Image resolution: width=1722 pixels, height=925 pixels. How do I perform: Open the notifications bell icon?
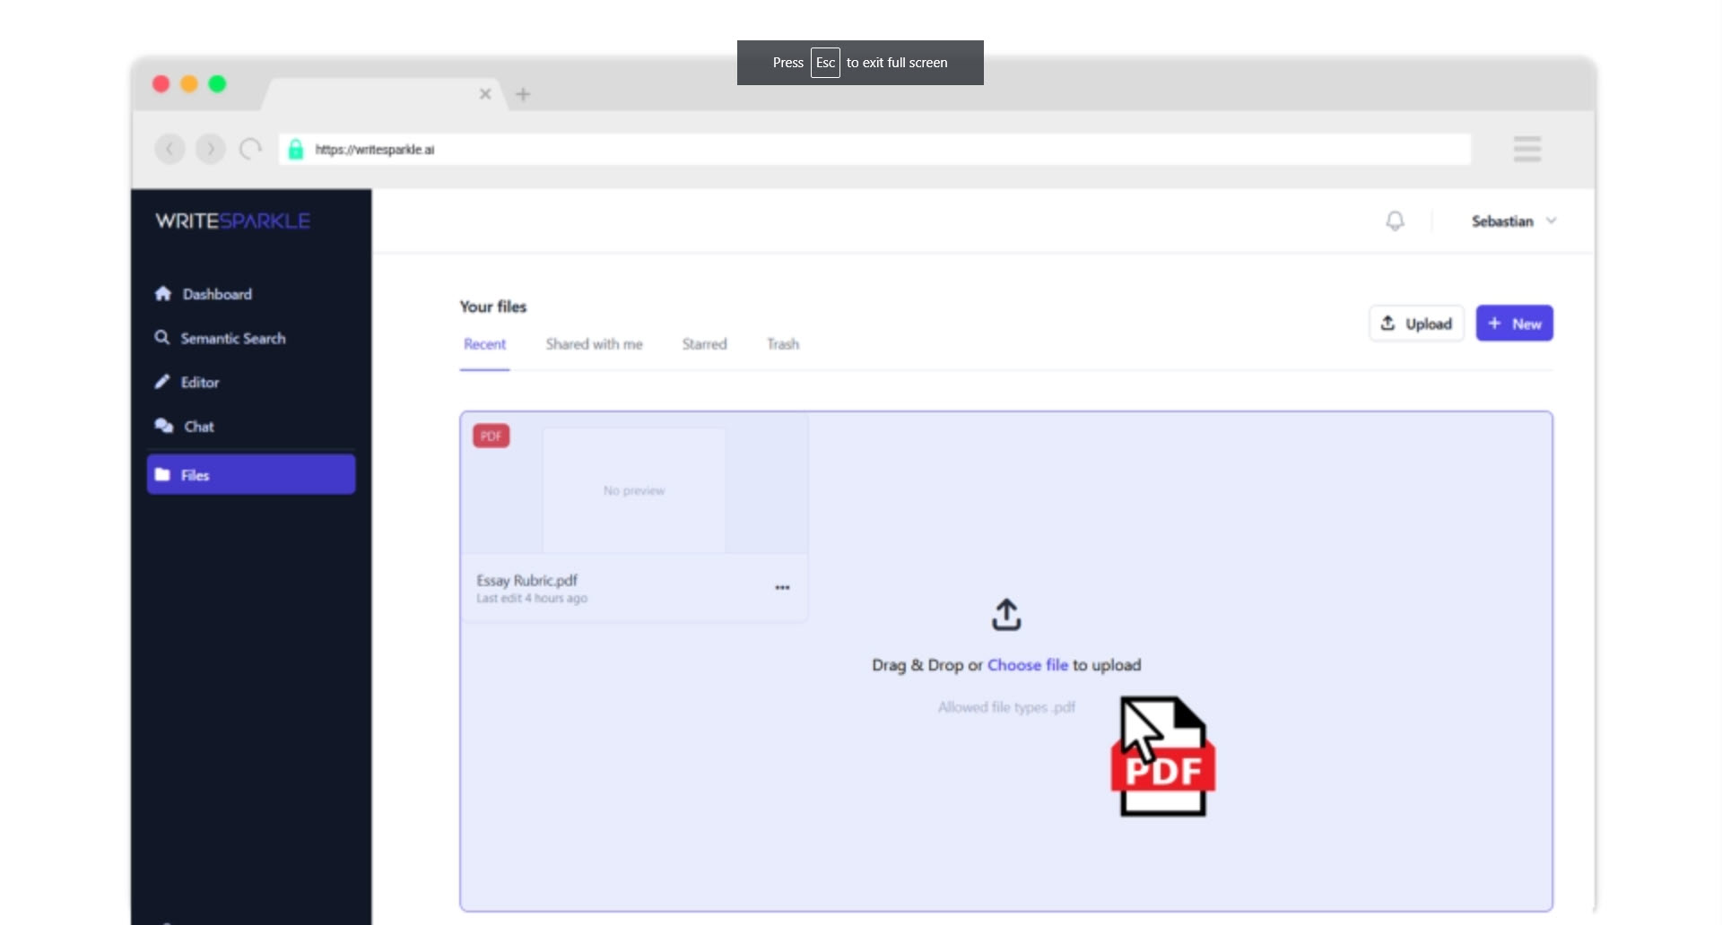point(1395,220)
